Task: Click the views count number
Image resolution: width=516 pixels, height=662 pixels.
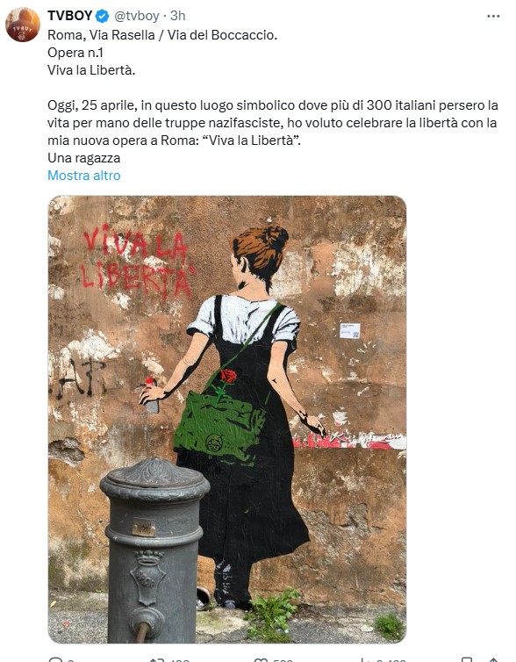Action: click(391, 660)
